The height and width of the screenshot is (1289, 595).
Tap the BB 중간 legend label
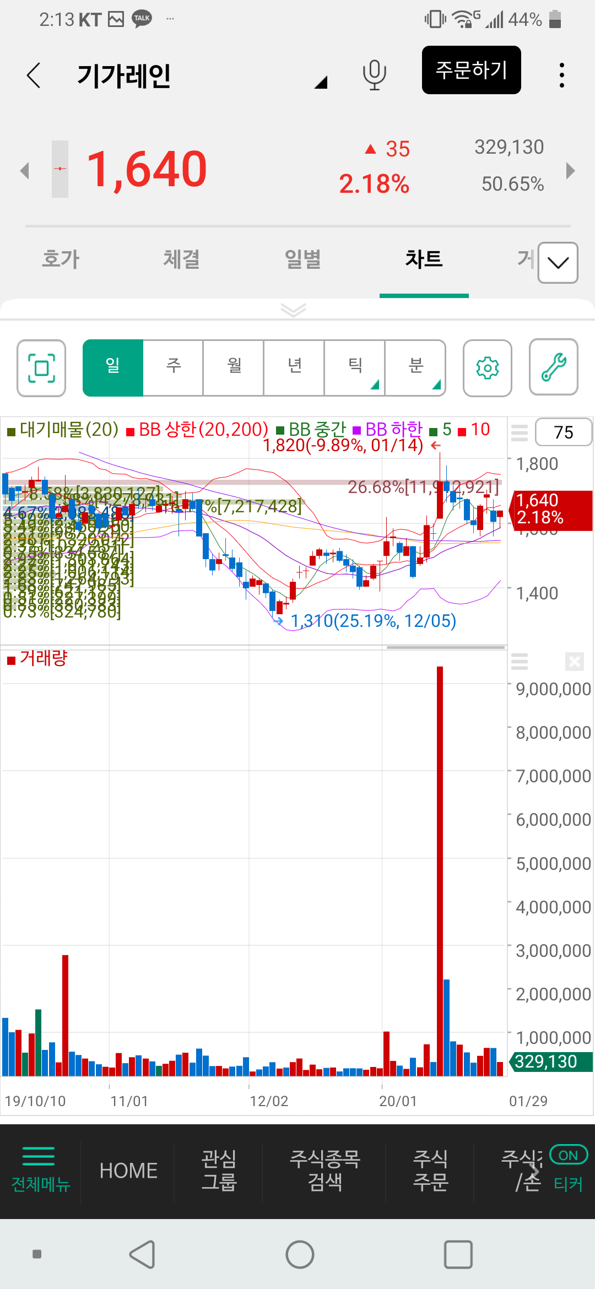pyautogui.click(x=311, y=430)
